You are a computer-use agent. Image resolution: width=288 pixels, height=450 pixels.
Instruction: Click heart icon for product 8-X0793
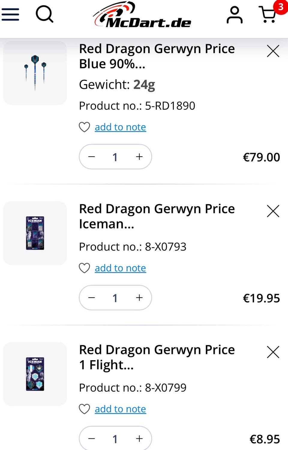pyautogui.click(x=84, y=268)
